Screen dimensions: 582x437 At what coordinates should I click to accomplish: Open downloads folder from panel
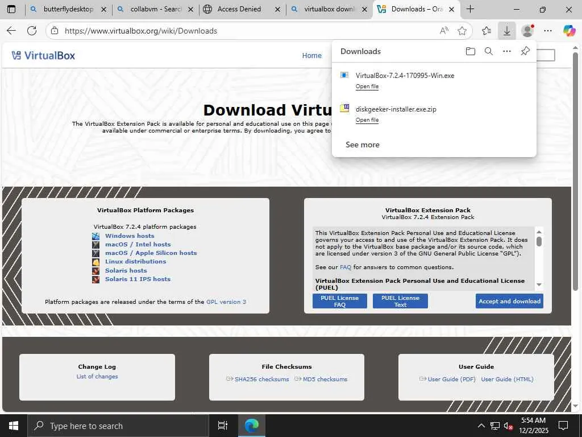click(x=470, y=51)
